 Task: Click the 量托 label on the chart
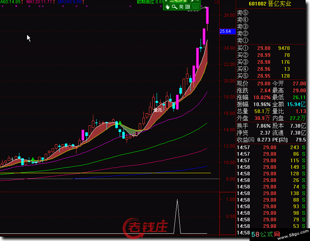click(x=158, y=110)
